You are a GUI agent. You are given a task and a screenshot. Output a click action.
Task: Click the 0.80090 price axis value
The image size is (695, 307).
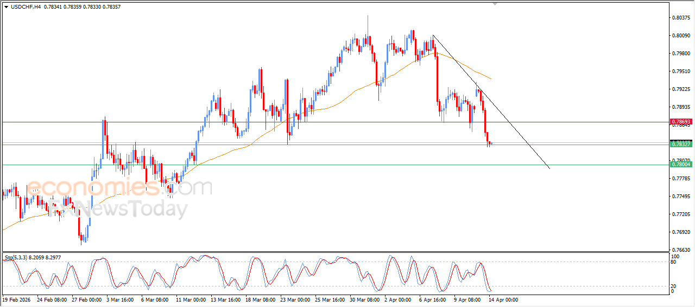tap(681, 36)
